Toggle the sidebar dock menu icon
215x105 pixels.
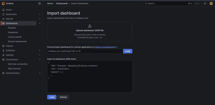tap(40, 4)
